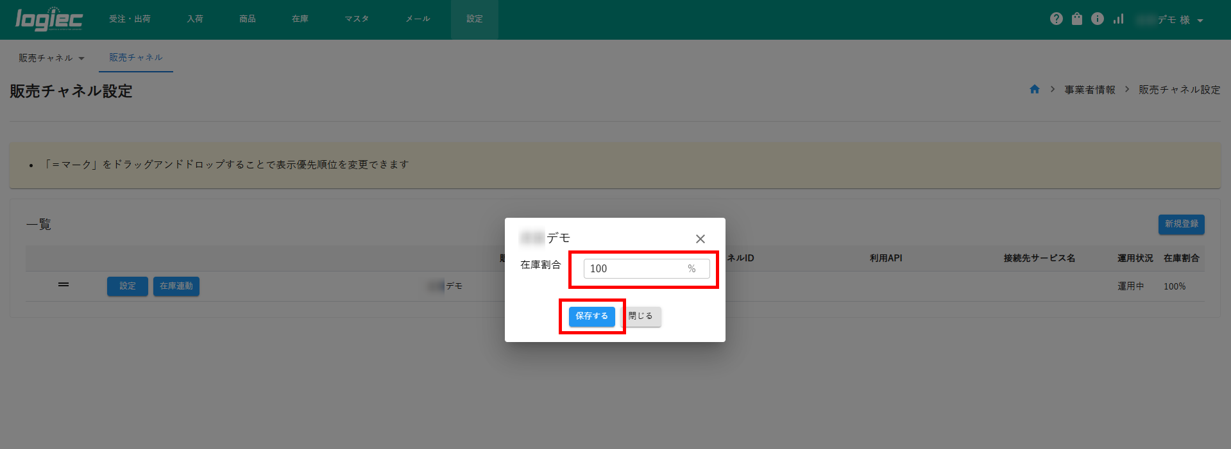The height and width of the screenshot is (449, 1231).
Task: Click the help question mark icon
Action: pyautogui.click(x=1056, y=19)
